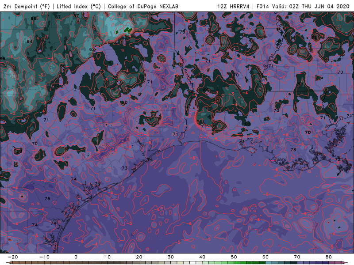Click the dewpoint value 62 on the map

tap(92, 49)
